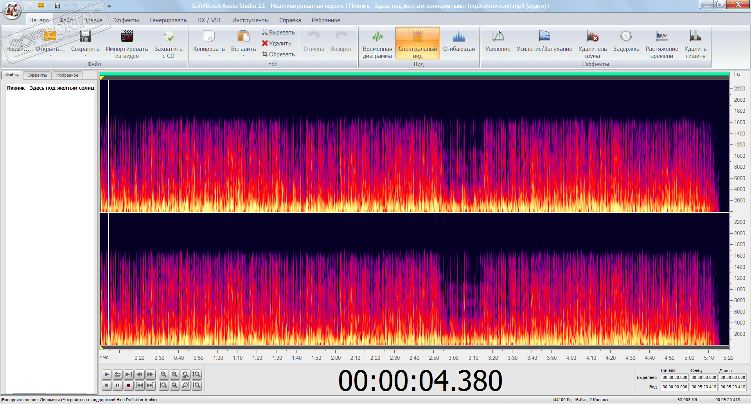Expand quick access save dropdown arrow
The height and width of the screenshot is (404, 751).
coord(65,5)
